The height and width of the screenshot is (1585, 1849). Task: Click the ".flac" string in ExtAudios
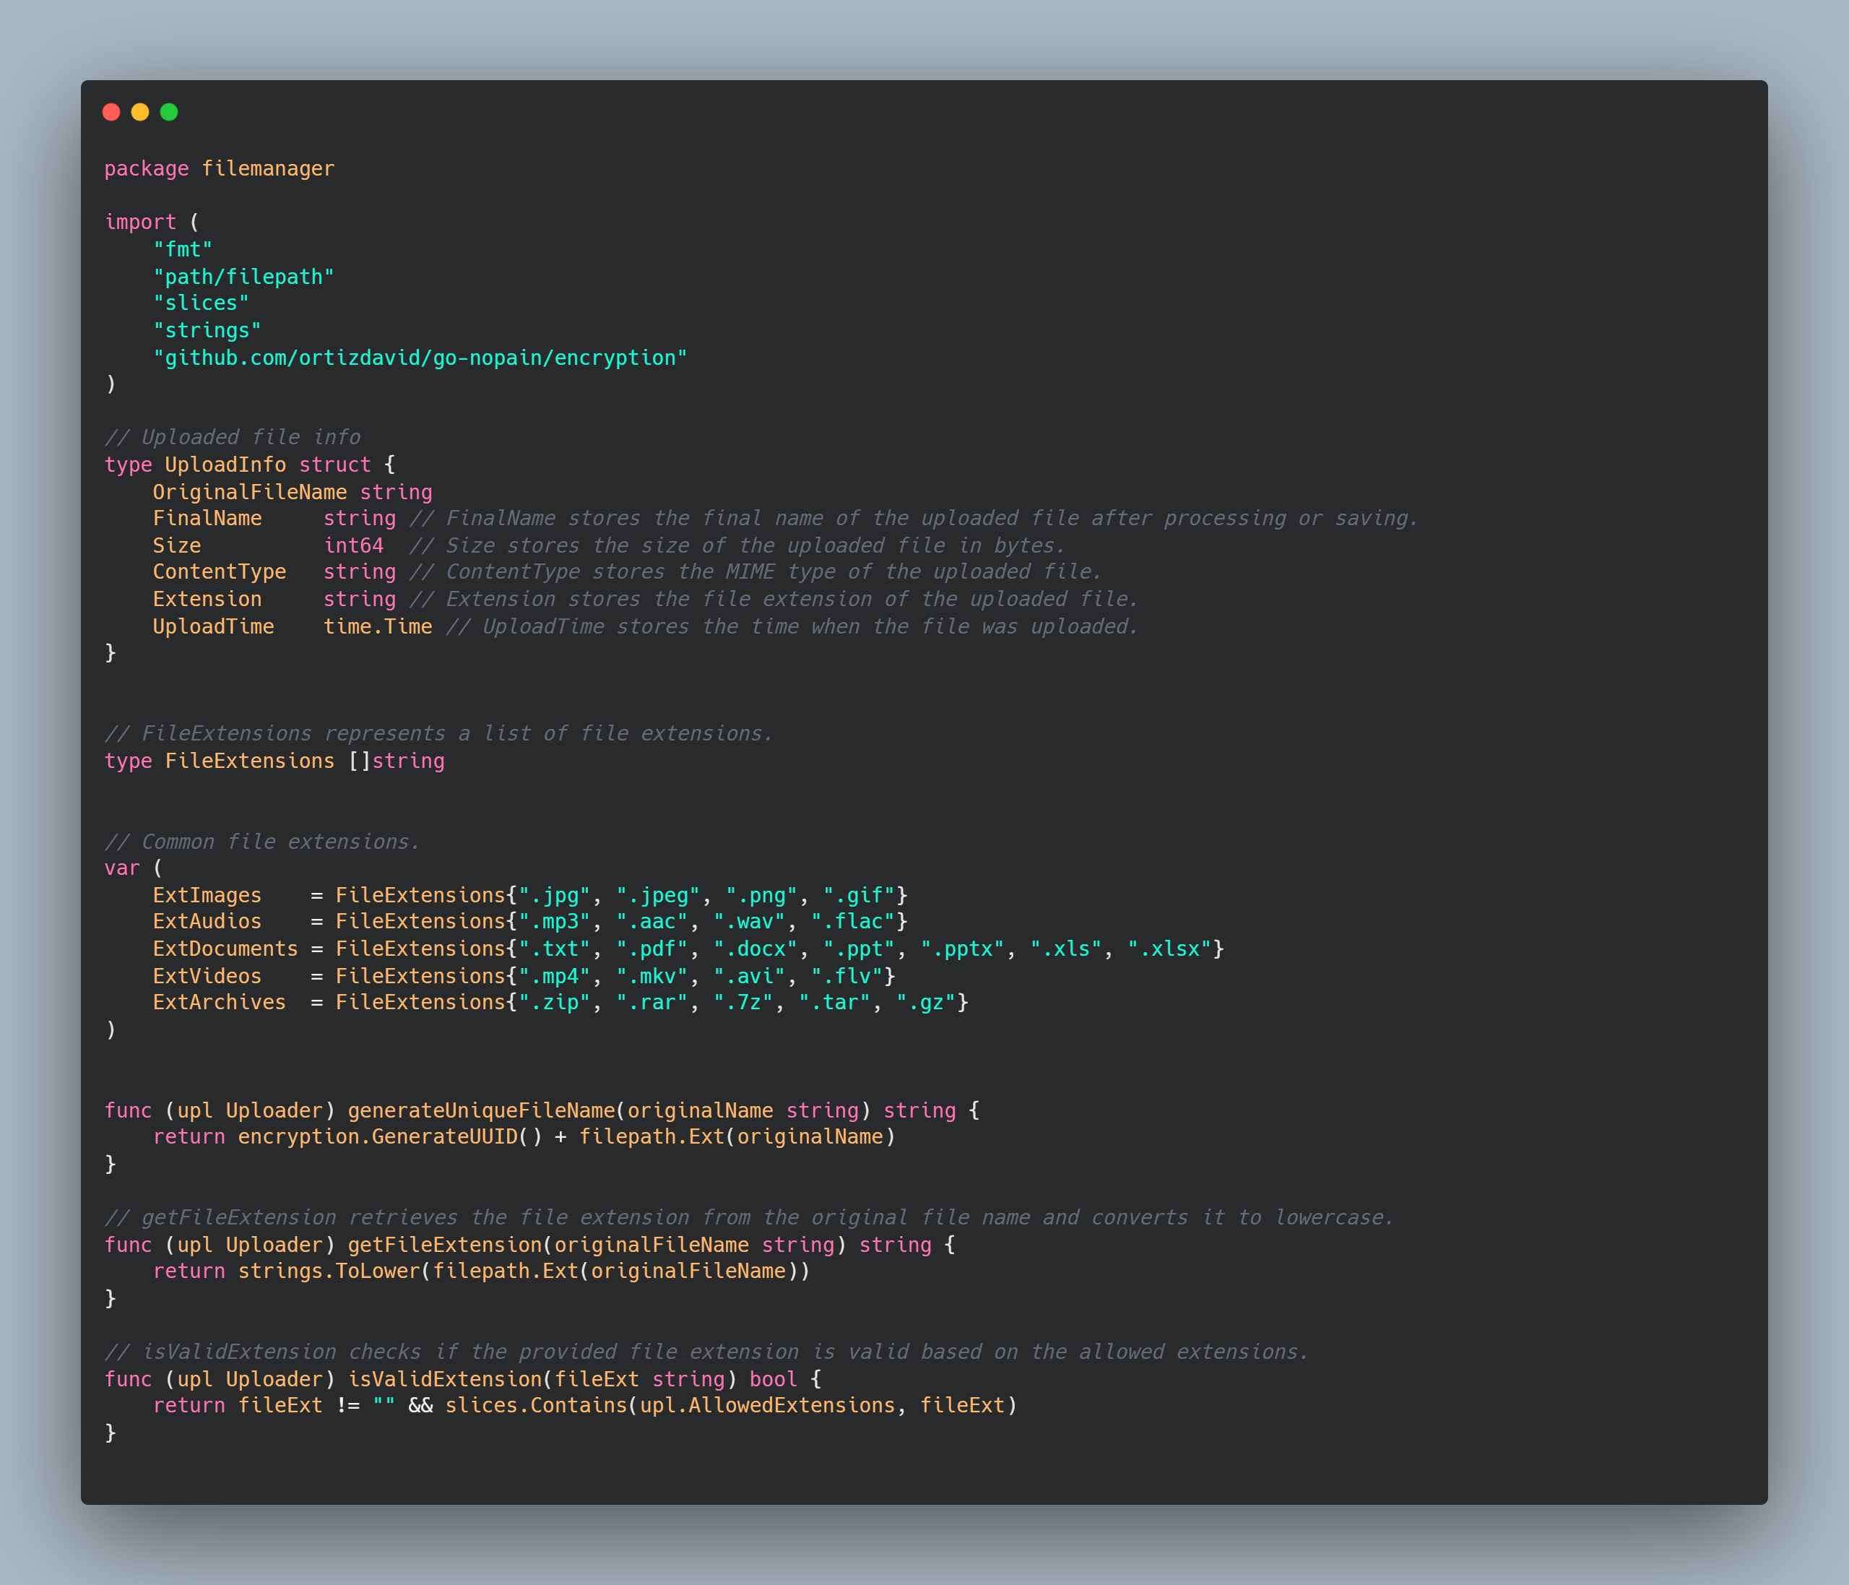point(852,921)
